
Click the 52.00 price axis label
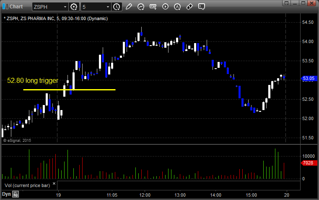click(308, 118)
